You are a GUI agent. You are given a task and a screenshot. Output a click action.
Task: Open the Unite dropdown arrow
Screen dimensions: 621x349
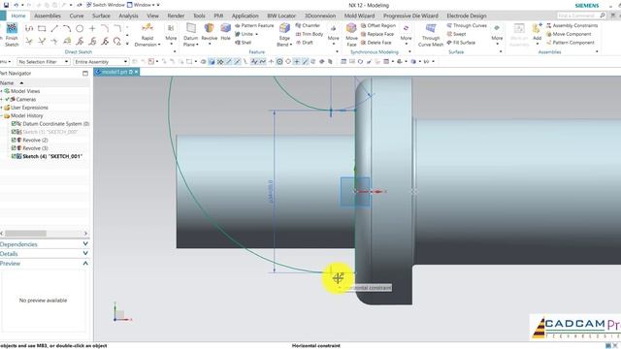[256, 34]
